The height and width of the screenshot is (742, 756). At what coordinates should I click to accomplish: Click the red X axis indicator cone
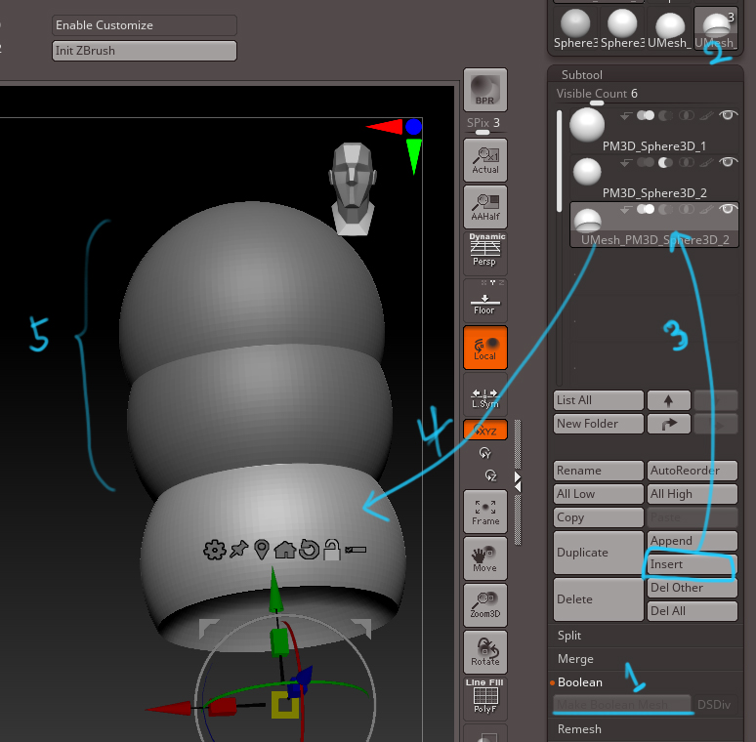385,127
